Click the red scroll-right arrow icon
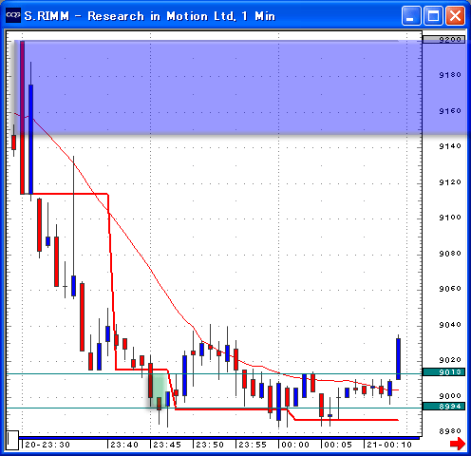Image resolution: width=471 pixels, height=456 pixels. pyautogui.click(x=458, y=444)
